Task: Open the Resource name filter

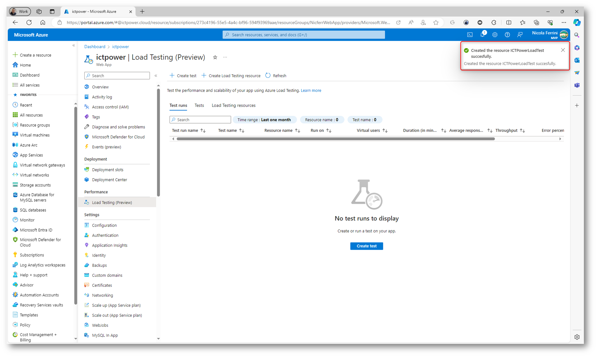Action: 321,120
